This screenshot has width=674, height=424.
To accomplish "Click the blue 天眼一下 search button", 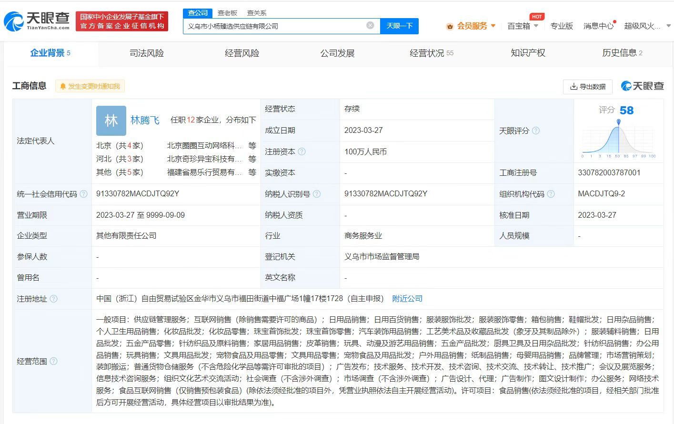I will pyautogui.click(x=399, y=26).
